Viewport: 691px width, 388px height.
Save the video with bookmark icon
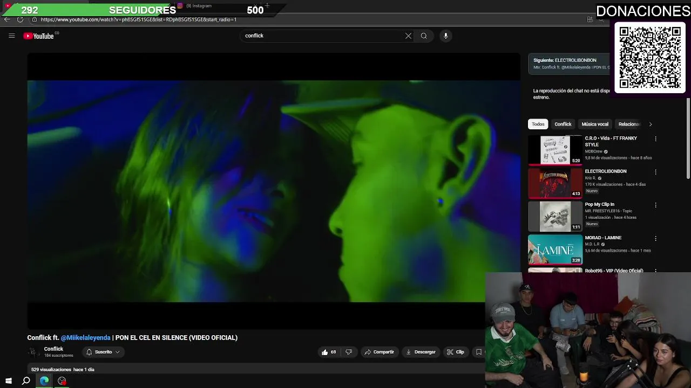(478, 352)
